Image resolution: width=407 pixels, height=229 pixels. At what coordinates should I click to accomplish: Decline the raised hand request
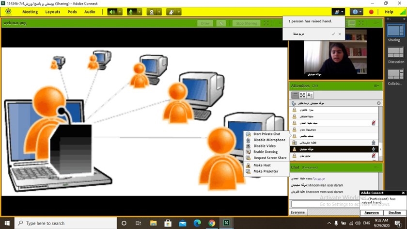(394, 213)
